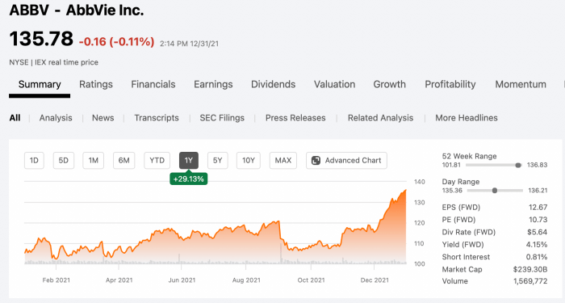565x303 pixels.
Task: Click the price chart's December peak
Action: 405,190
